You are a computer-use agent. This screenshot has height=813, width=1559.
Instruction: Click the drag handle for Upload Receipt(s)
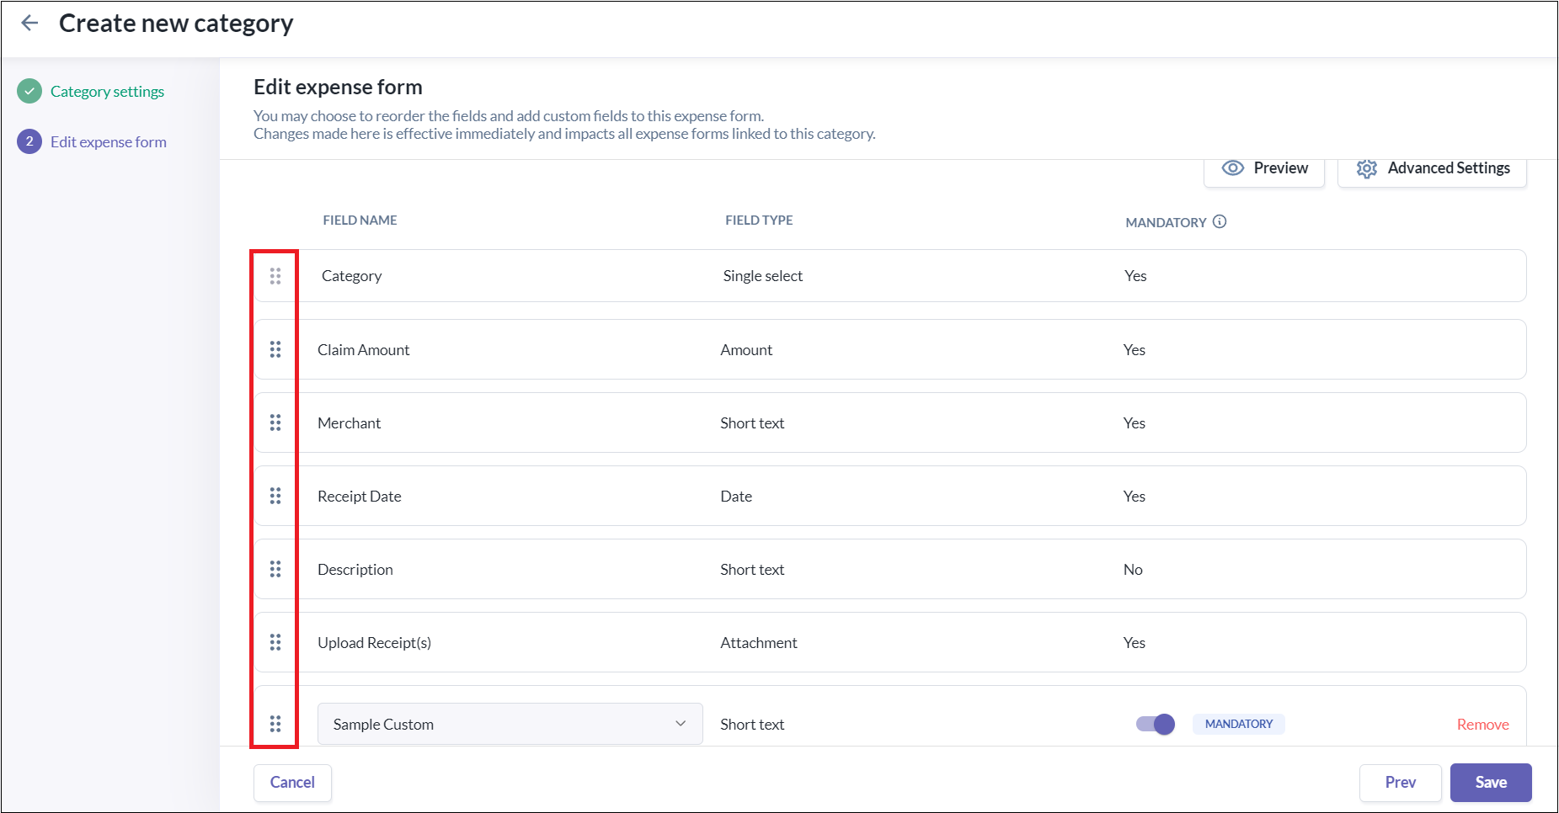point(275,642)
